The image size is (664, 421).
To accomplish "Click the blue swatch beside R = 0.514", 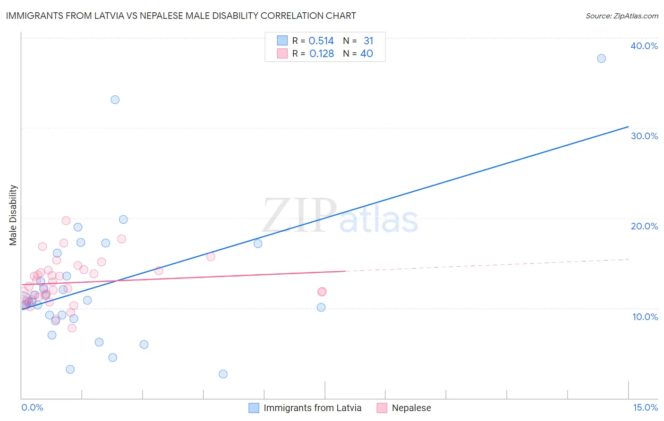I will tap(282, 41).
